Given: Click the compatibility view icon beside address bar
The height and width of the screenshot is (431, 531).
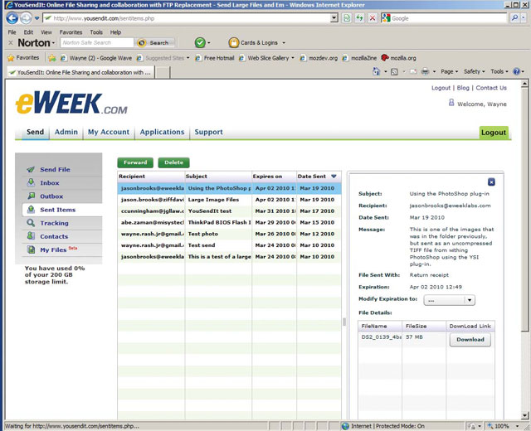Looking at the screenshot, I should [347, 18].
